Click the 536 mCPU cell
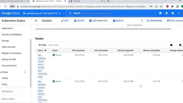Screen dimensions: 183x103 [80, 55]
